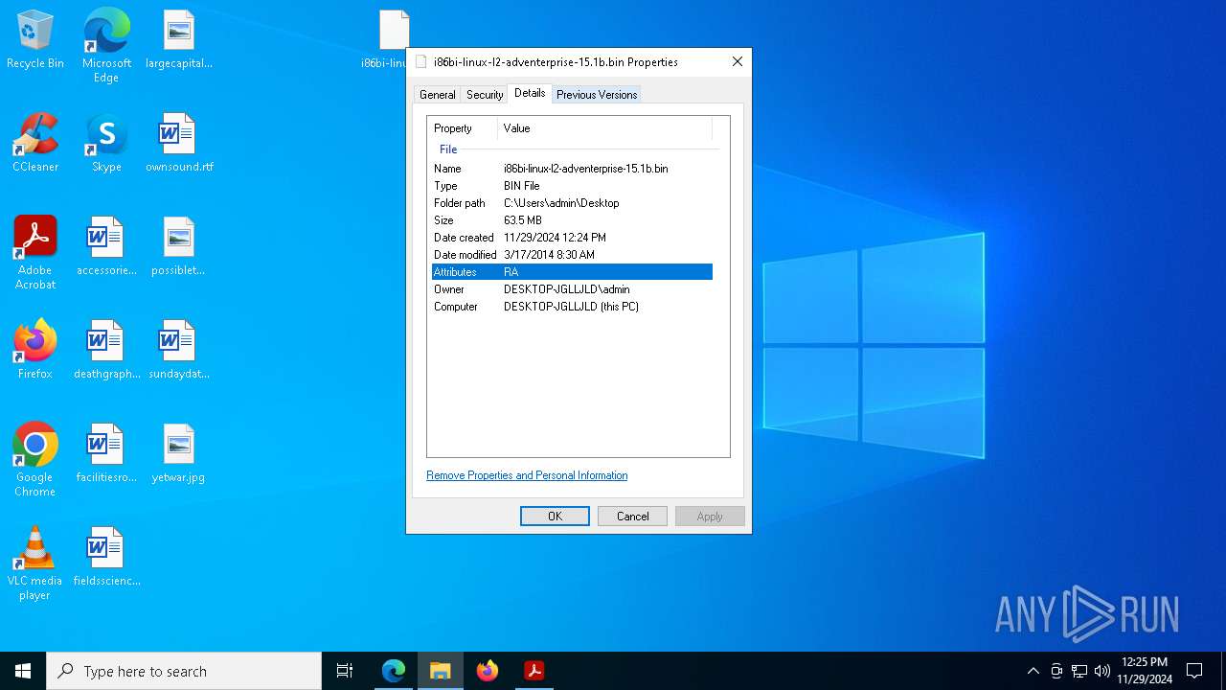1226x690 pixels.
Task: Open Windows Start menu
Action: click(23, 671)
